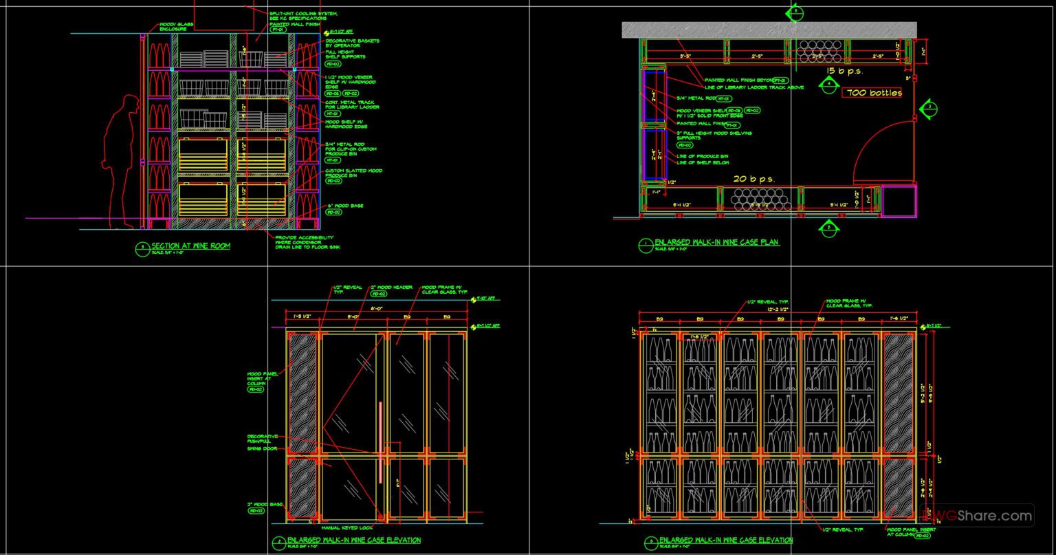Image resolution: width=1056 pixels, height=555 pixels.
Task: Click the PD-06 tag beside wood veneer shelf
Action: [x=331, y=91]
